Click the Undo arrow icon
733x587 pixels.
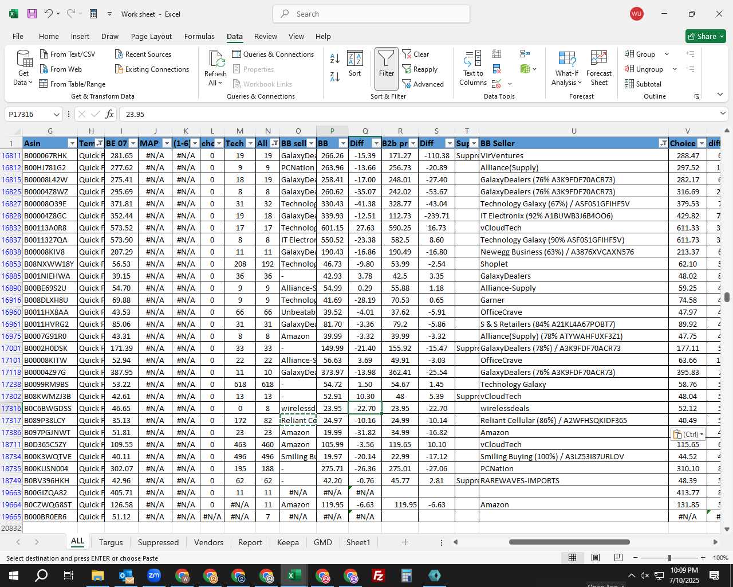coord(49,14)
